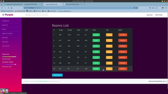Edit room with id 59

click(109, 69)
